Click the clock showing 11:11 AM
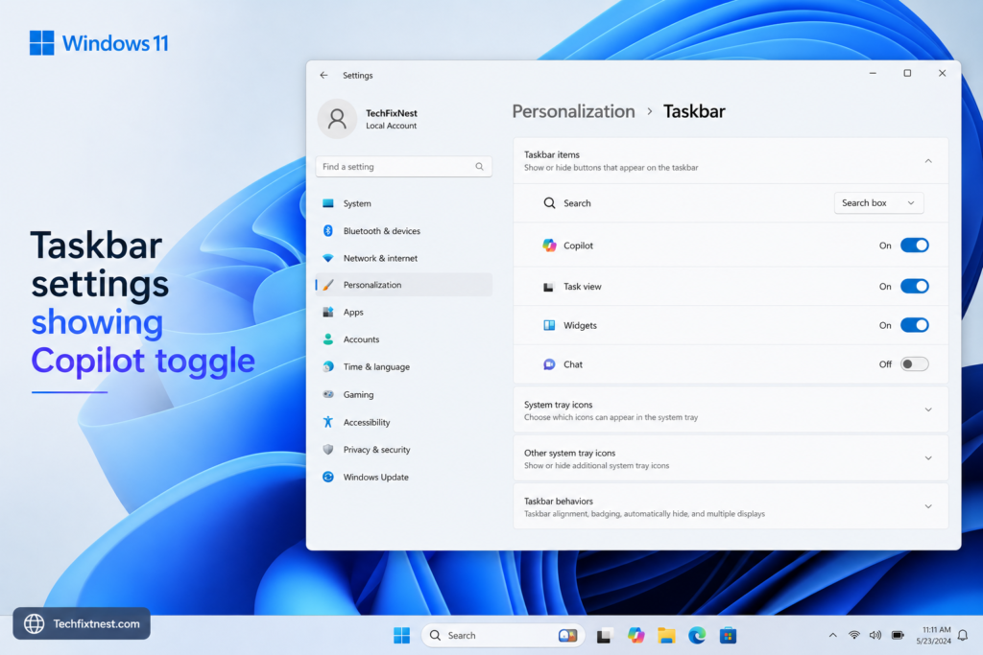This screenshot has width=983, height=655. [x=937, y=630]
